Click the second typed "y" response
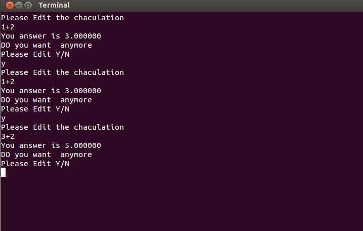 [3, 119]
